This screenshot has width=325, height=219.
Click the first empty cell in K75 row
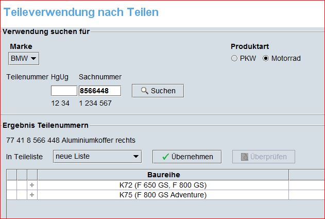(x=11, y=195)
